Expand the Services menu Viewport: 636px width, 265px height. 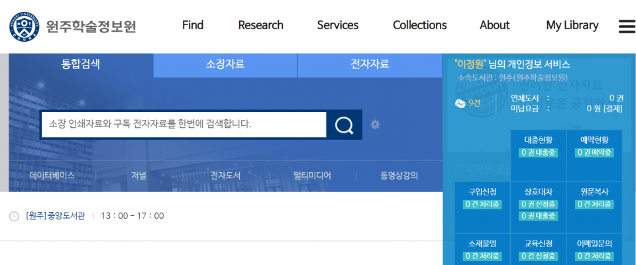337,25
